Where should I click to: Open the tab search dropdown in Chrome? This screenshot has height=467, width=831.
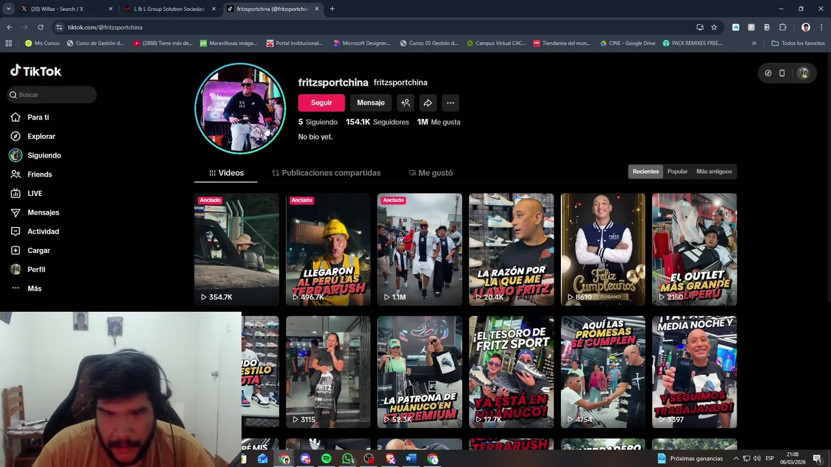tap(8, 9)
